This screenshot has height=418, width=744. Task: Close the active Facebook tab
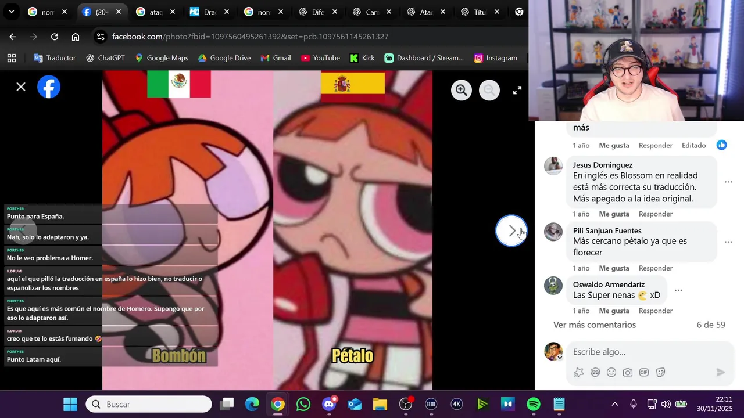pyautogui.click(x=118, y=12)
